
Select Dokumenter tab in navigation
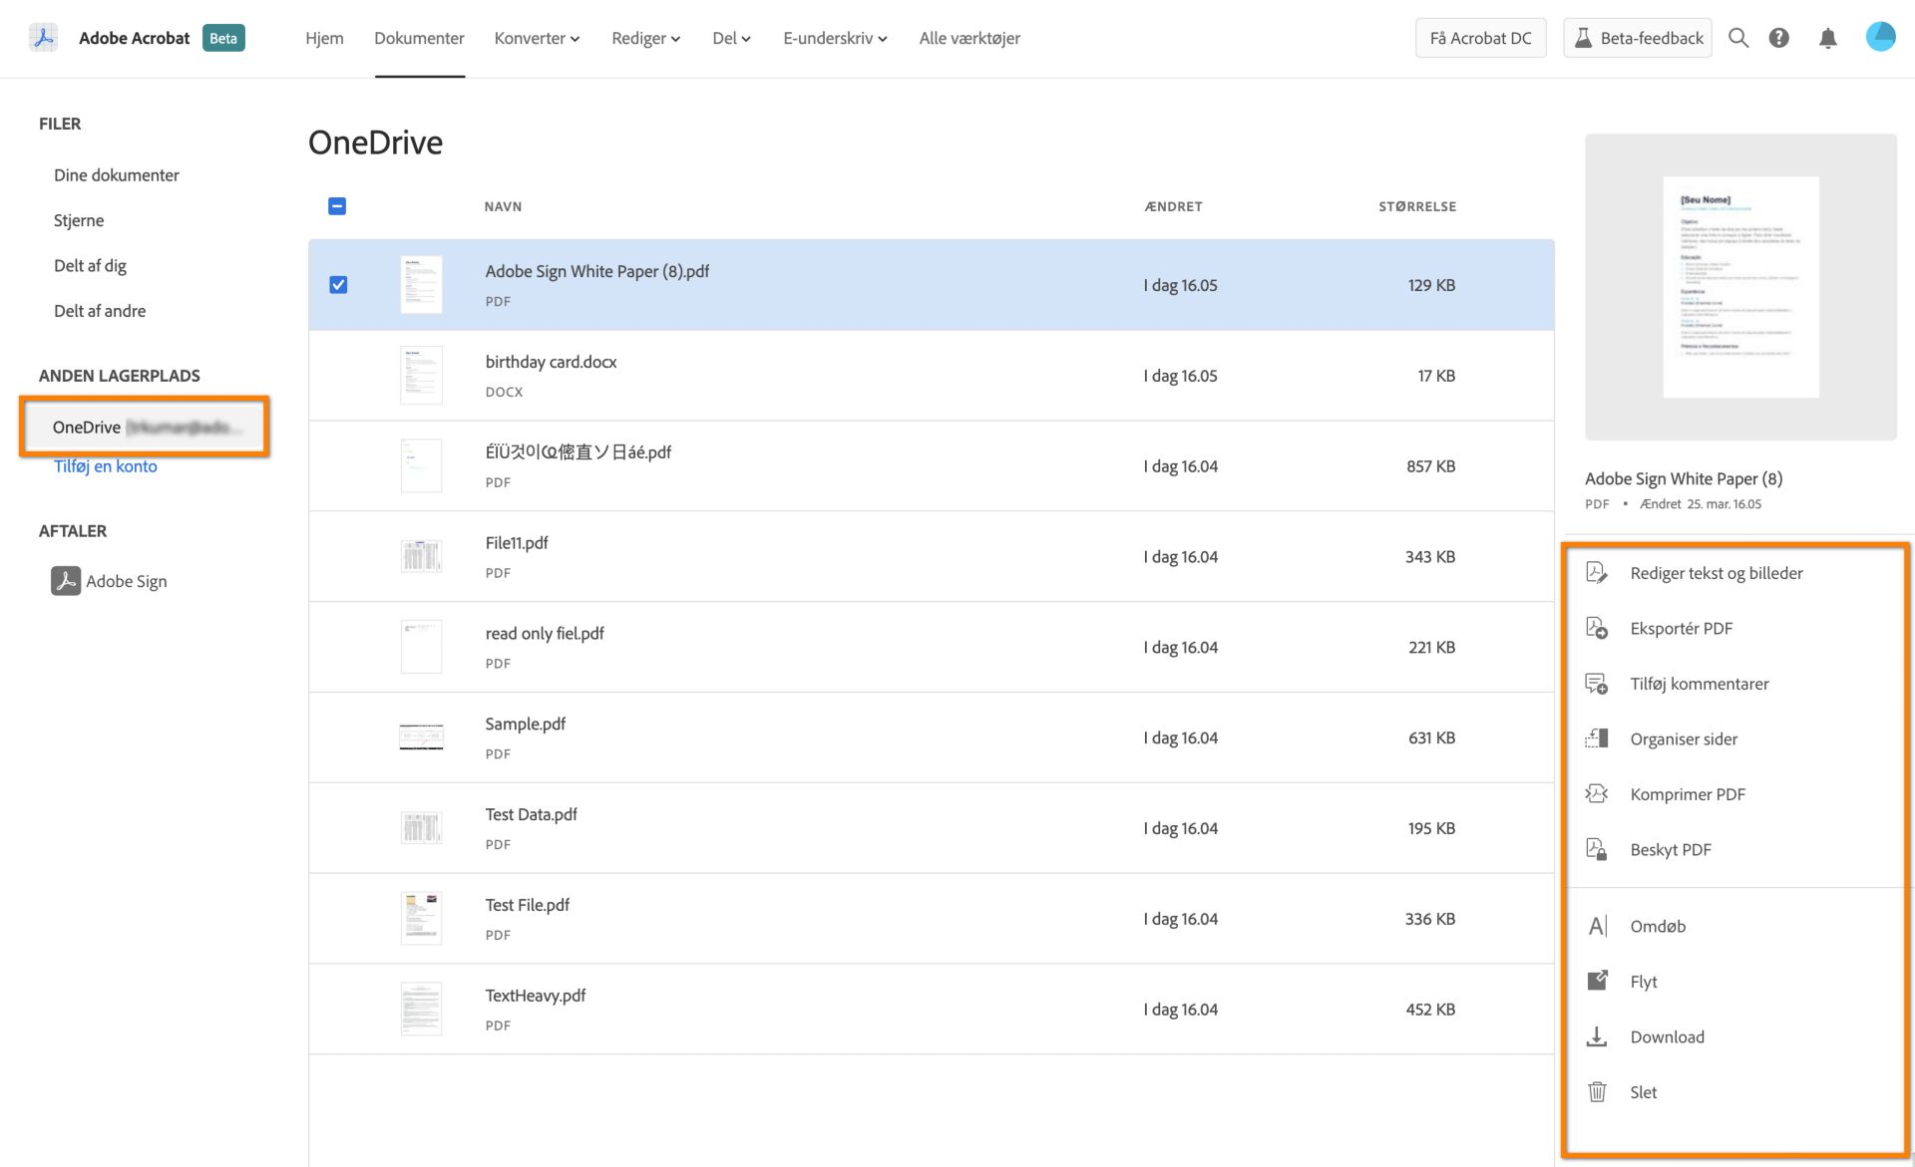[x=419, y=38]
